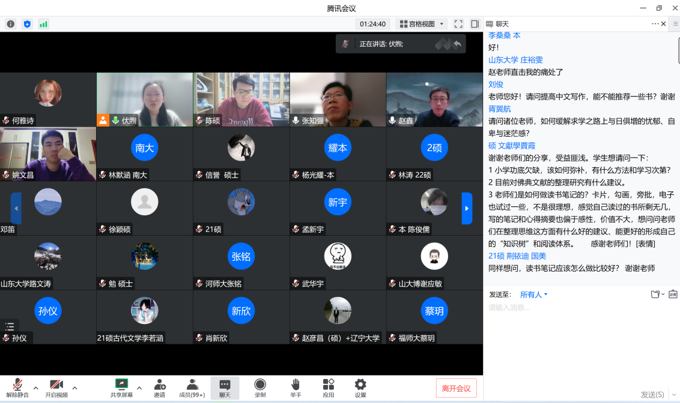Toggle the 聊天 chat panel button
The height and width of the screenshot is (403, 680).
click(225, 388)
